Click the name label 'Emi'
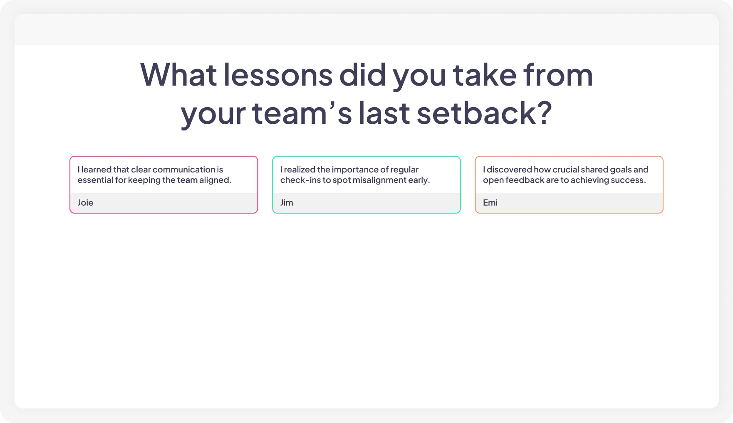The width and height of the screenshot is (733, 423). [490, 203]
